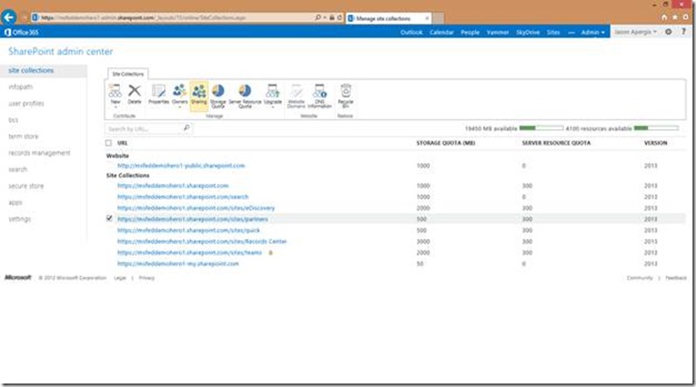Open the Storage Quota ribbon icon

(x=218, y=91)
